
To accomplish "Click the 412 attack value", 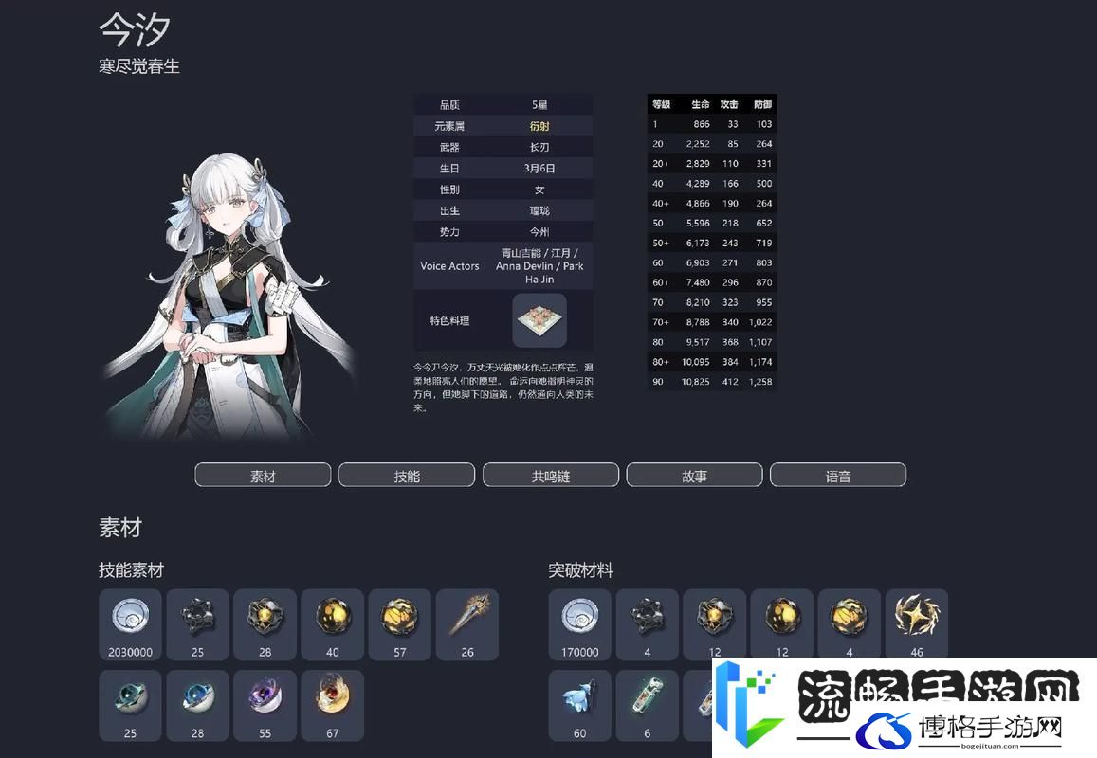I will tap(730, 381).
